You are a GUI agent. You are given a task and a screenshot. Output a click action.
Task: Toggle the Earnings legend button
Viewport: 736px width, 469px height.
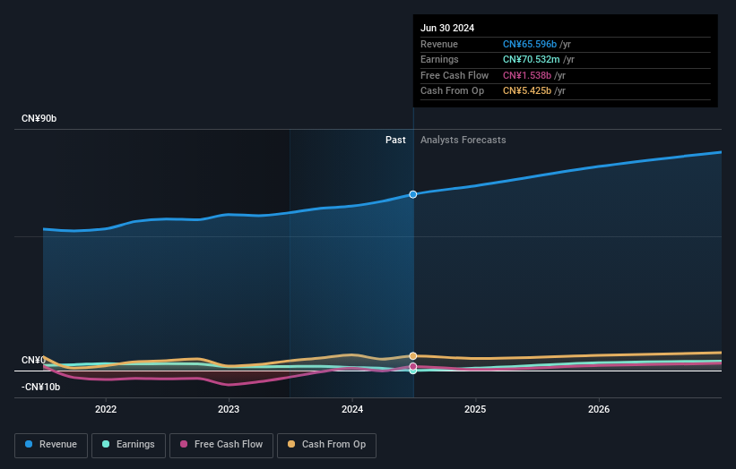pyautogui.click(x=128, y=445)
